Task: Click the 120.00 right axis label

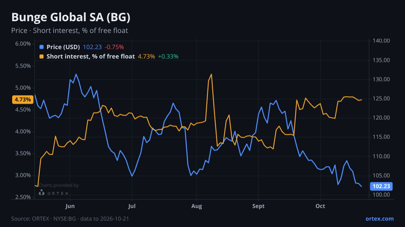Action: click(381, 118)
